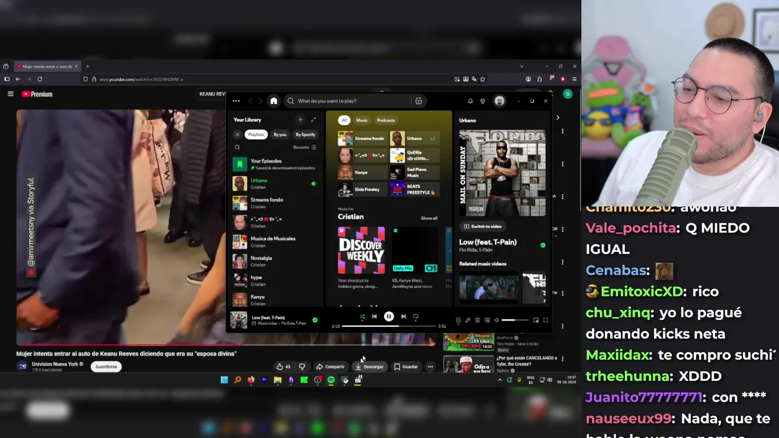The height and width of the screenshot is (438, 779).
Task: Create new playlist with plus icon
Action: tap(300, 120)
